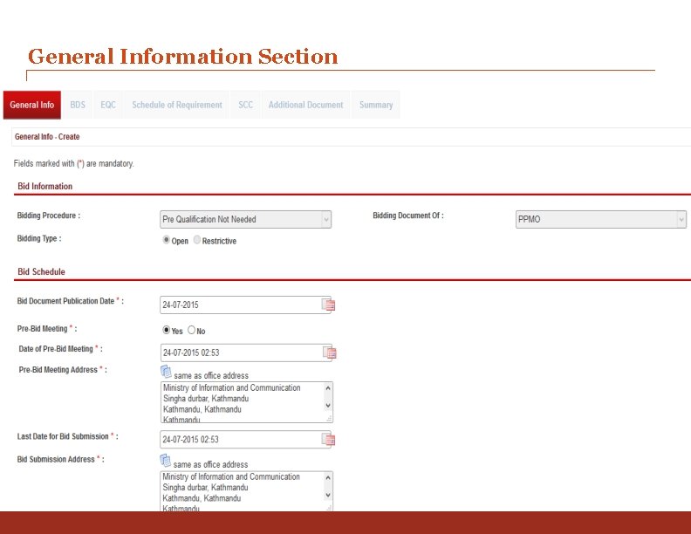
Task: Choose Yes for Pre-Bid Meeting
Action: [x=166, y=330]
